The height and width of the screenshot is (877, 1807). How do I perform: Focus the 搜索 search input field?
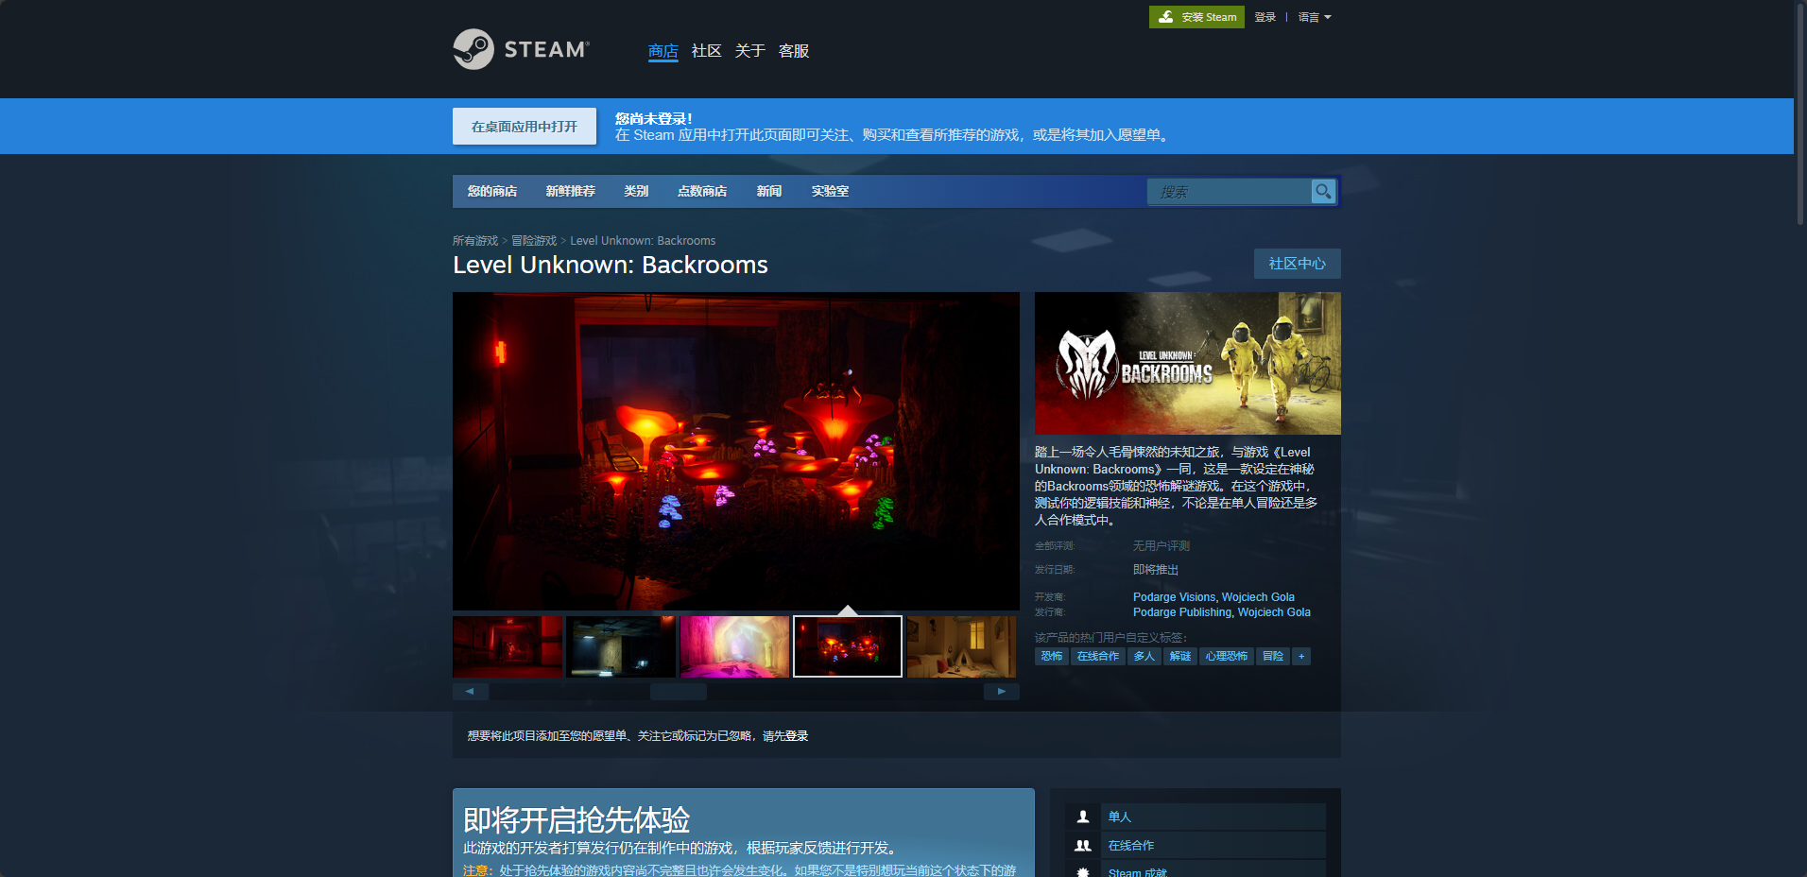coord(1229,191)
